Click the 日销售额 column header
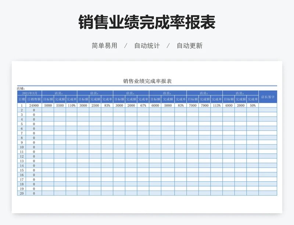The height and width of the screenshot is (225, 294). [34, 99]
